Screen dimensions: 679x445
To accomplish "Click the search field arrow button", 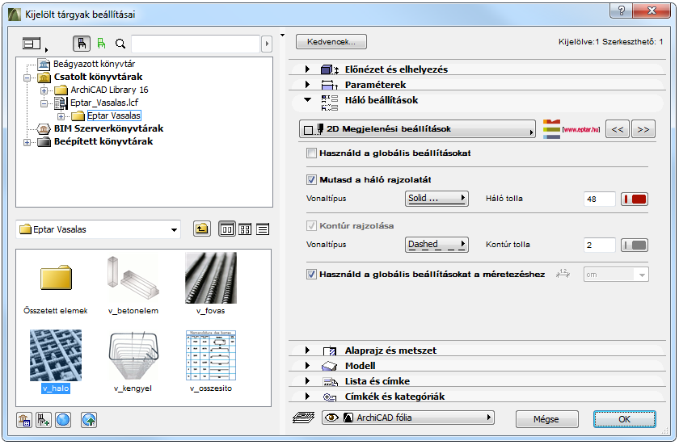I will click(x=267, y=44).
